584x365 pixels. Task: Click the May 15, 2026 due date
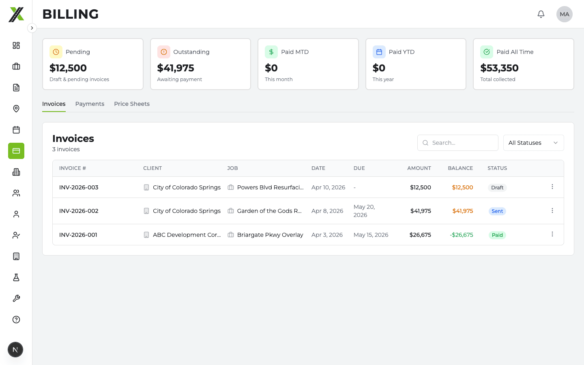coord(371,235)
